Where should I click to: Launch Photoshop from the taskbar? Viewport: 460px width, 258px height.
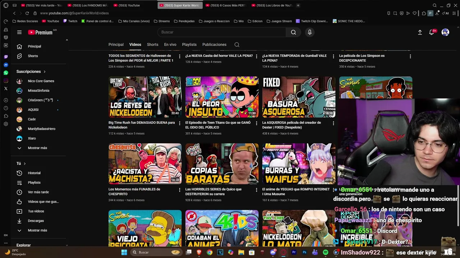(304, 252)
